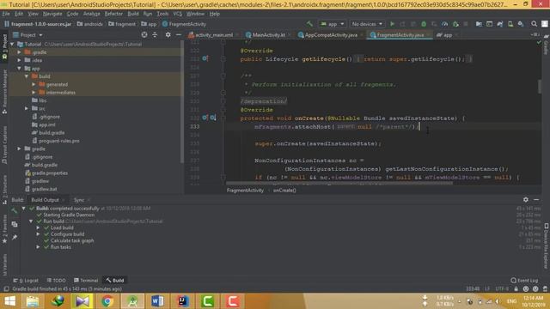Expand the .idea folder
This screenshot has width=550, height=309.
point(19,60)
